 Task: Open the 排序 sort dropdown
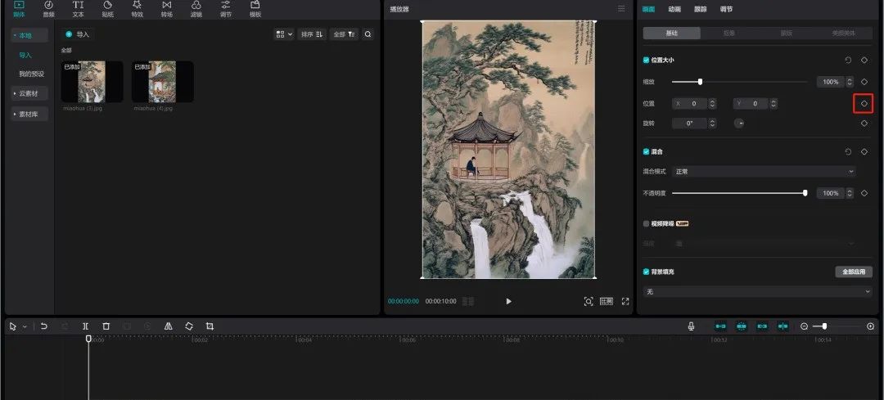click(312, 34)
